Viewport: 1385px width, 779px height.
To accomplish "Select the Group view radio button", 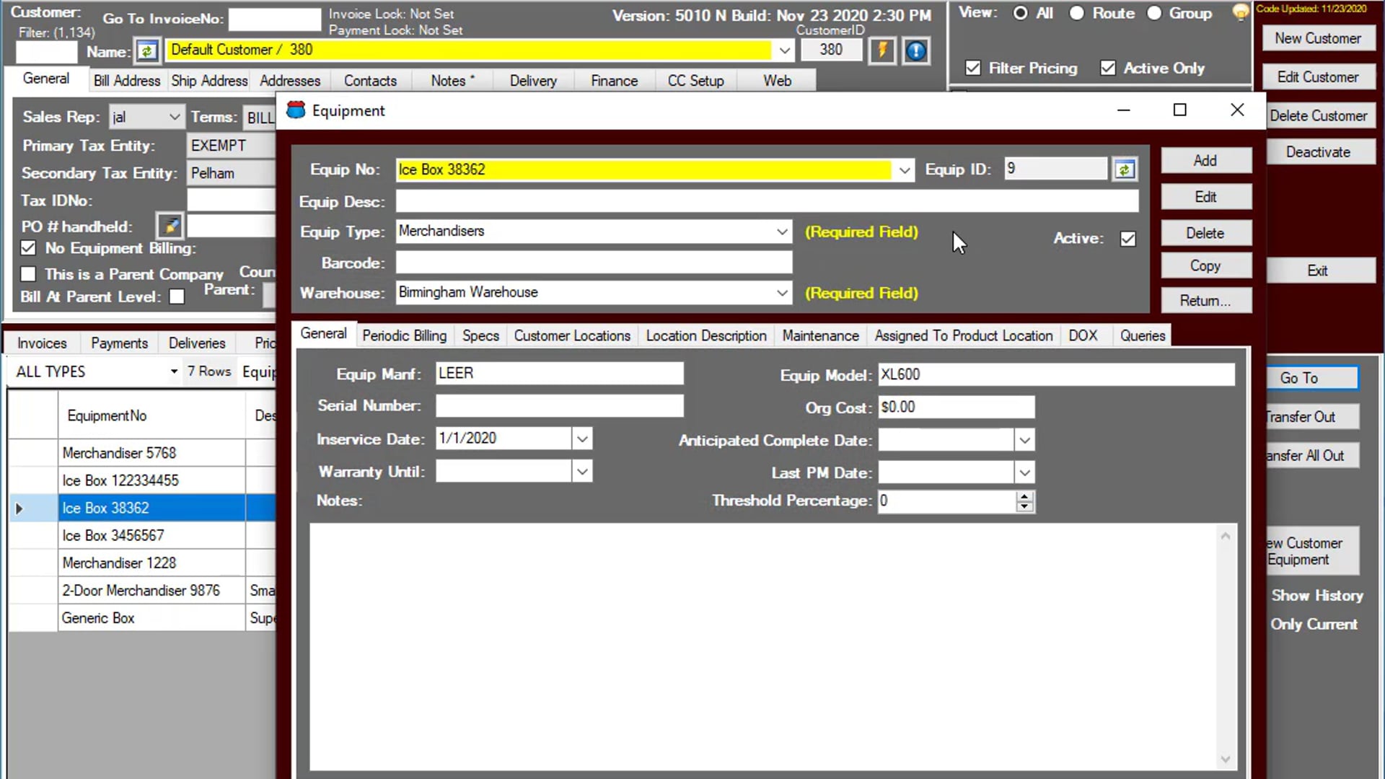I will (x=1154, y=13).
